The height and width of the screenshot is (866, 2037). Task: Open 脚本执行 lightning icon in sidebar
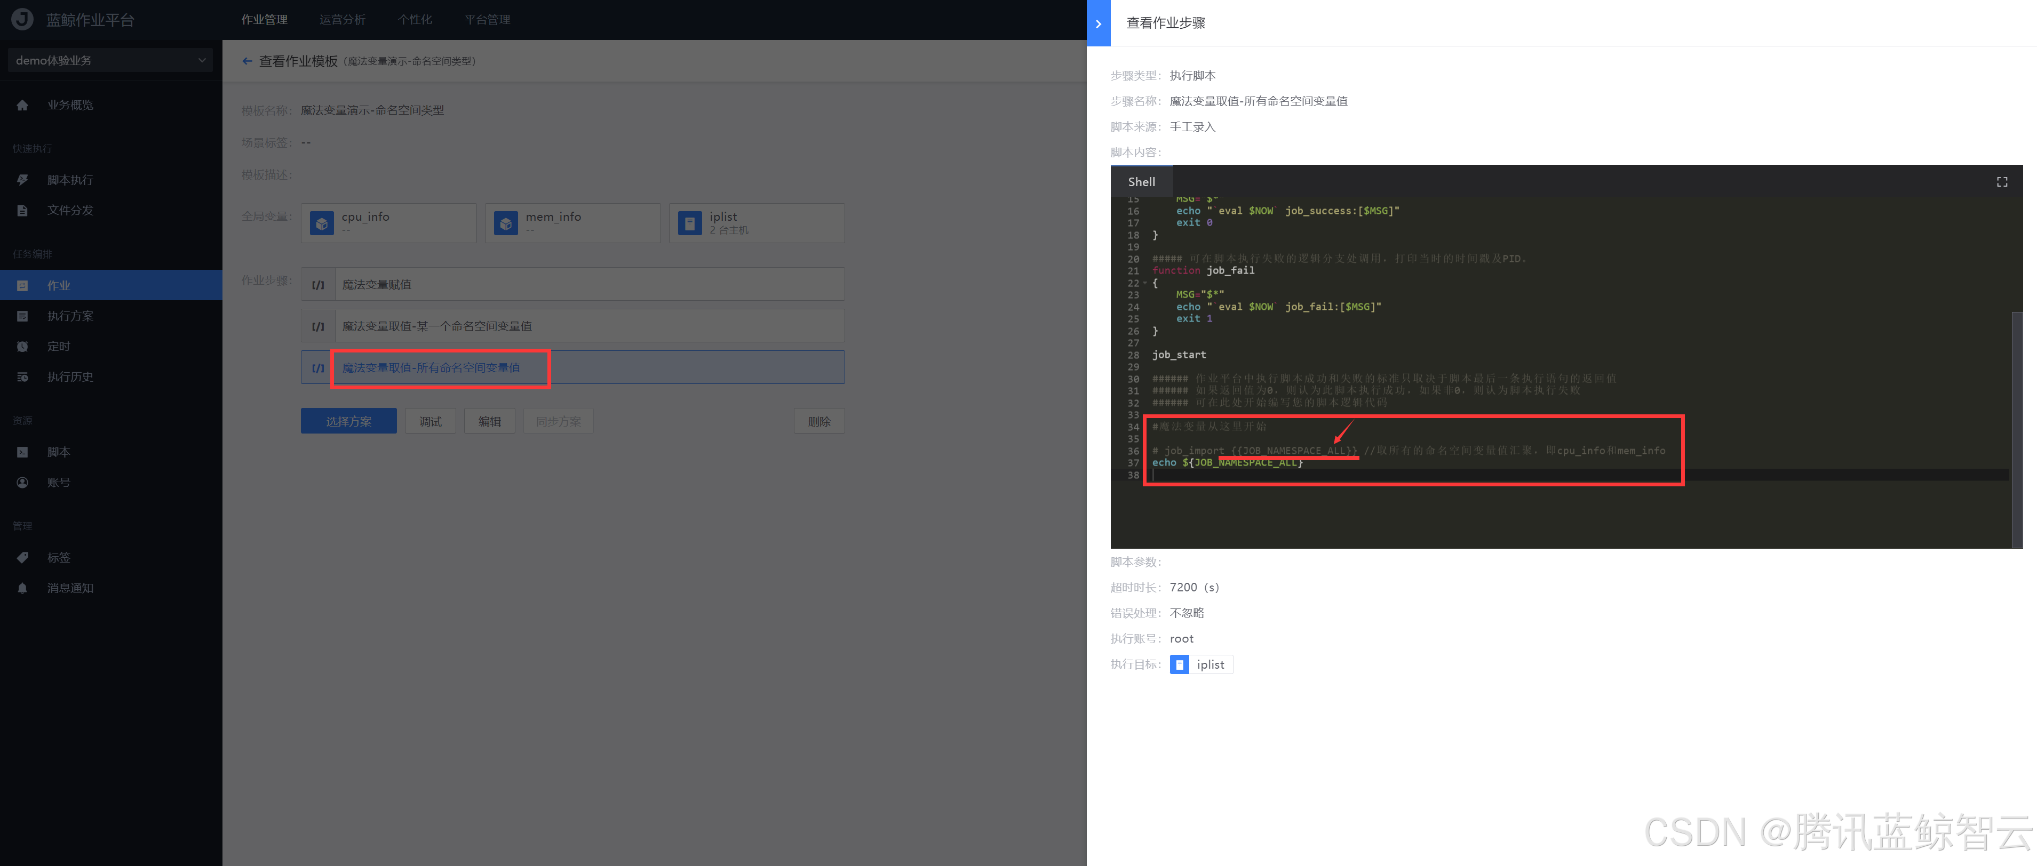coord(22,180)
